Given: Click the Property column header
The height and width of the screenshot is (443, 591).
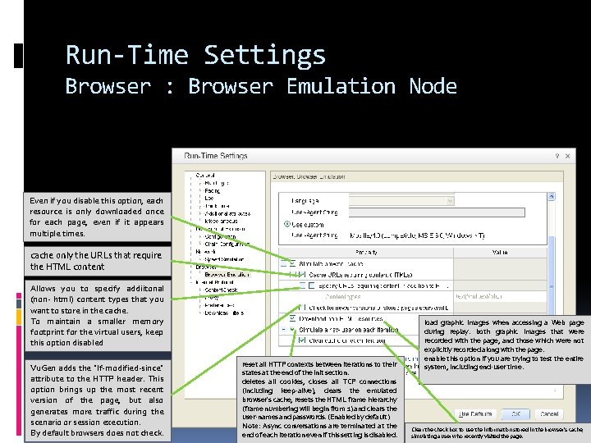Looking at the screenshot, I should (366, 253).
